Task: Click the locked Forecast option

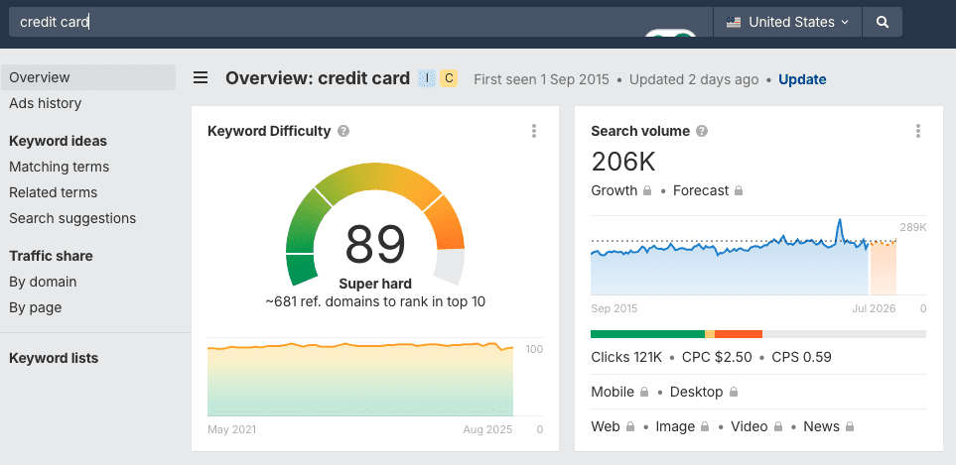Action: [x=708, y=190]
